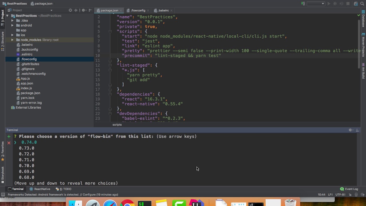The image size is (366, 206).
Task: Close the .flowconfig editor tab
Action: coord(148,11)
